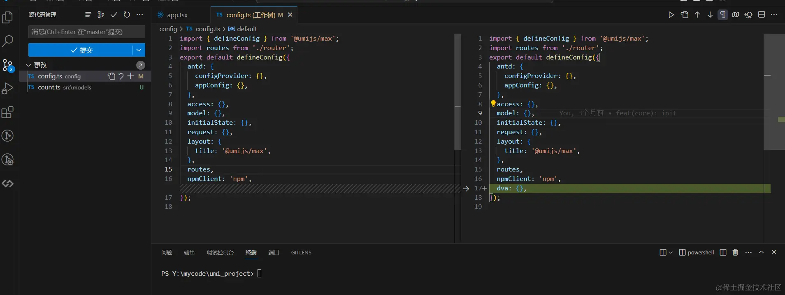Click the config breadcrumb segment
Screen dimensions: 785x295
pos(168,29)
